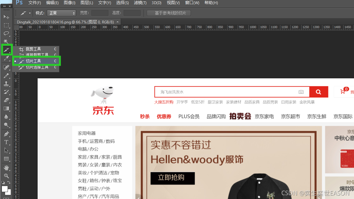
Task: Select the Healing Brush tool
Action: click(6, 67)
